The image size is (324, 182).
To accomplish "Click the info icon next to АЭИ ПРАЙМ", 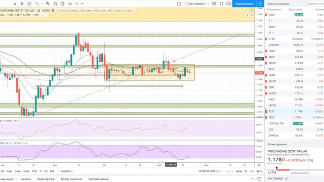I will tap(287, 178).
